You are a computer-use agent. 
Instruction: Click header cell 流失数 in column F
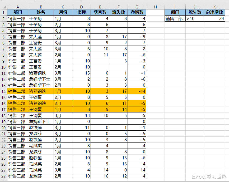[118, 12]
